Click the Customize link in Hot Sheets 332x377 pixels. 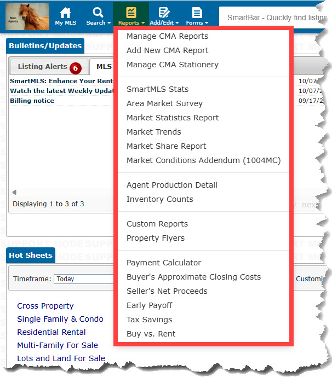310,279
